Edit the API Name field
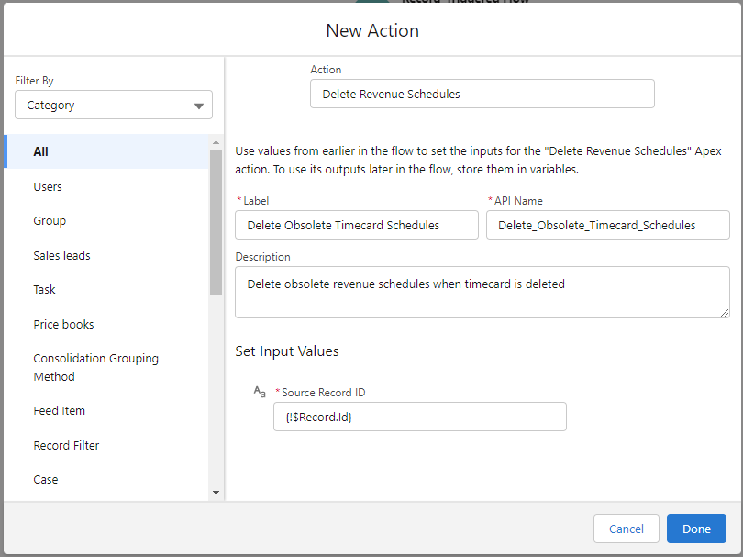This screenshot has height=557, width=743. point(607,225)
